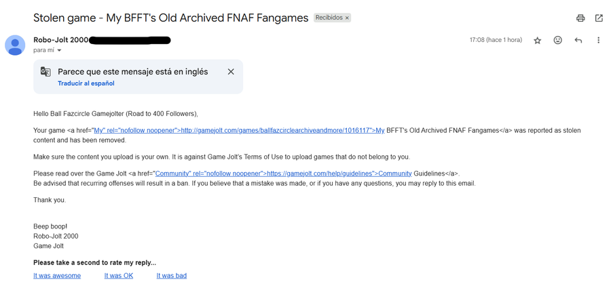
Task: Click the email subject 'Stolen game' title
Action: tap(170, 18)
